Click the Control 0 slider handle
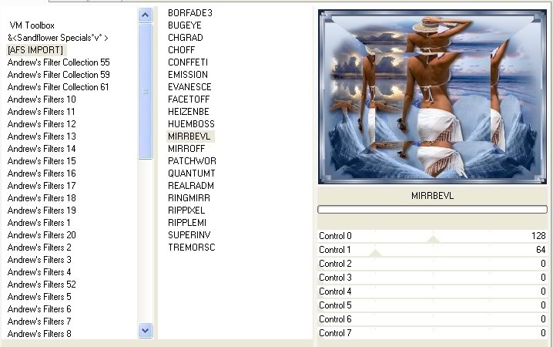 (434, 239)
